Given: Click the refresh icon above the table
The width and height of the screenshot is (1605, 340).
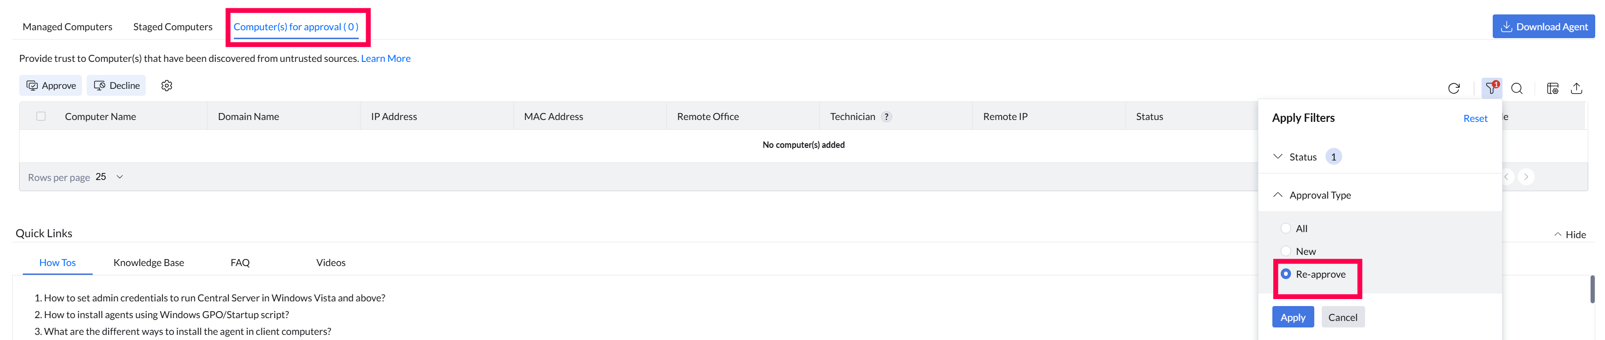Looking at the screenshot, I should click(x=1454, y=88).
